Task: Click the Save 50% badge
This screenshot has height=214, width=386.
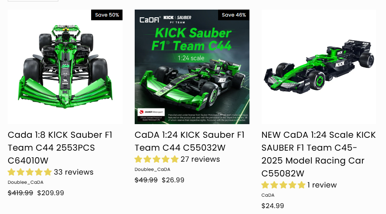Action: 107,15
